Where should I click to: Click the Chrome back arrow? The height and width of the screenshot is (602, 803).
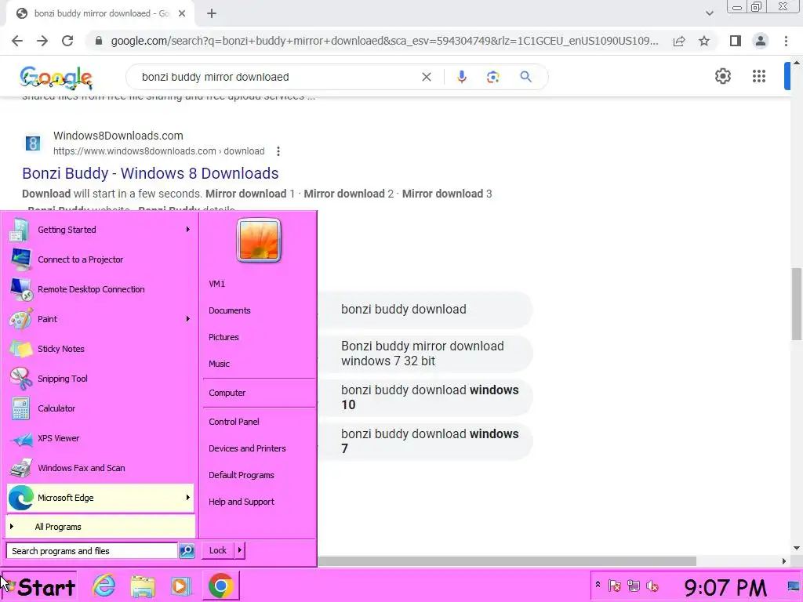pyautogui.click(x=17, y=41)
